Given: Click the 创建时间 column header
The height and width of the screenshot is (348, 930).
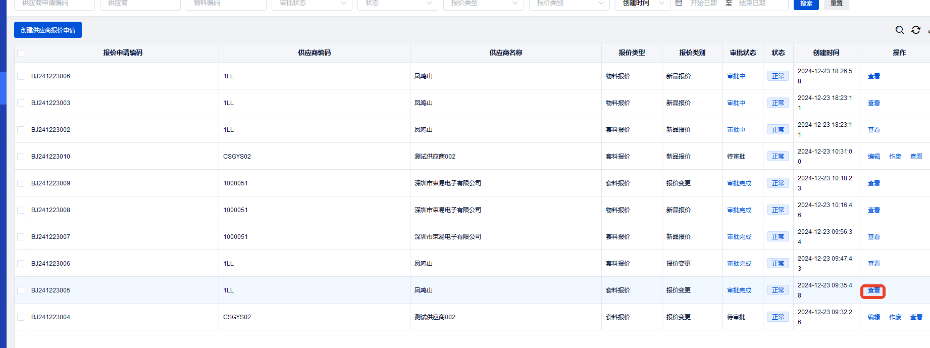Looking at the screenshot, I should coord(825,53).
